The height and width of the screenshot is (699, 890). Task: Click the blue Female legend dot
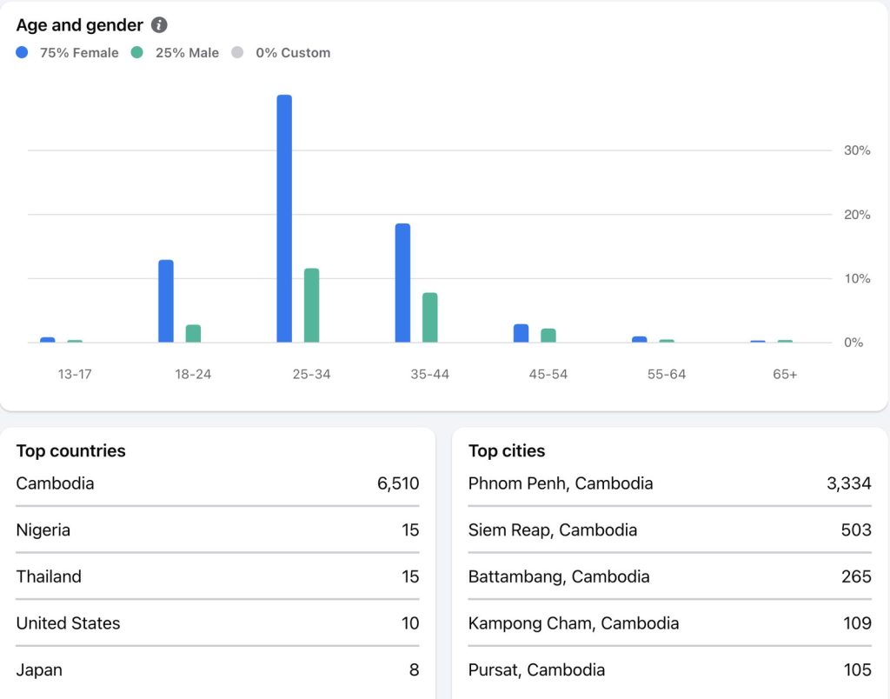(22, 52)
